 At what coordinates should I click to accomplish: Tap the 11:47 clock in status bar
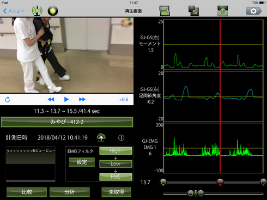[x=133, y=3]
